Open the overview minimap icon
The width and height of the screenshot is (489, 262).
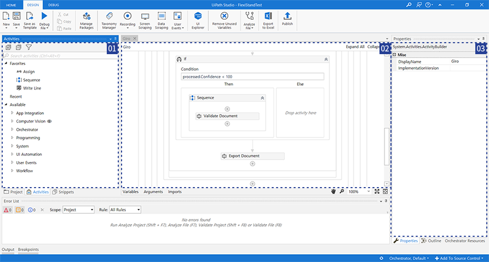pyautogui.click(x=385, y=191)
